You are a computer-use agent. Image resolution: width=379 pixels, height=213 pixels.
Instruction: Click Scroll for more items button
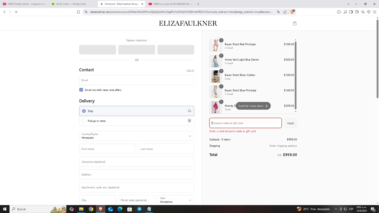[x=253, y=106]
